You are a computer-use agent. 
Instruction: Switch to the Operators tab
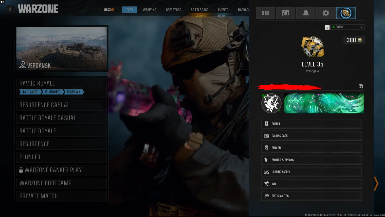point(173,10)
